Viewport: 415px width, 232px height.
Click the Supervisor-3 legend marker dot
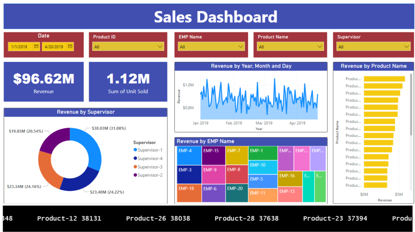point(135,167)
